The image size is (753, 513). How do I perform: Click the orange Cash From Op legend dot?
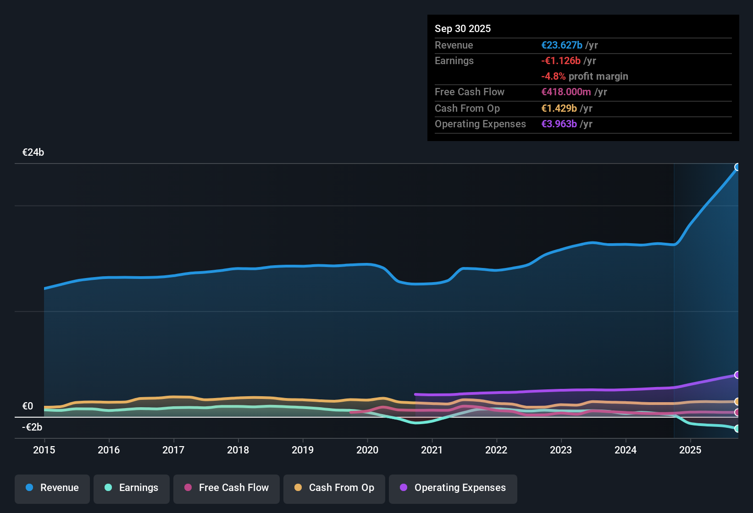pyautogui.click(x=298, y=488)
